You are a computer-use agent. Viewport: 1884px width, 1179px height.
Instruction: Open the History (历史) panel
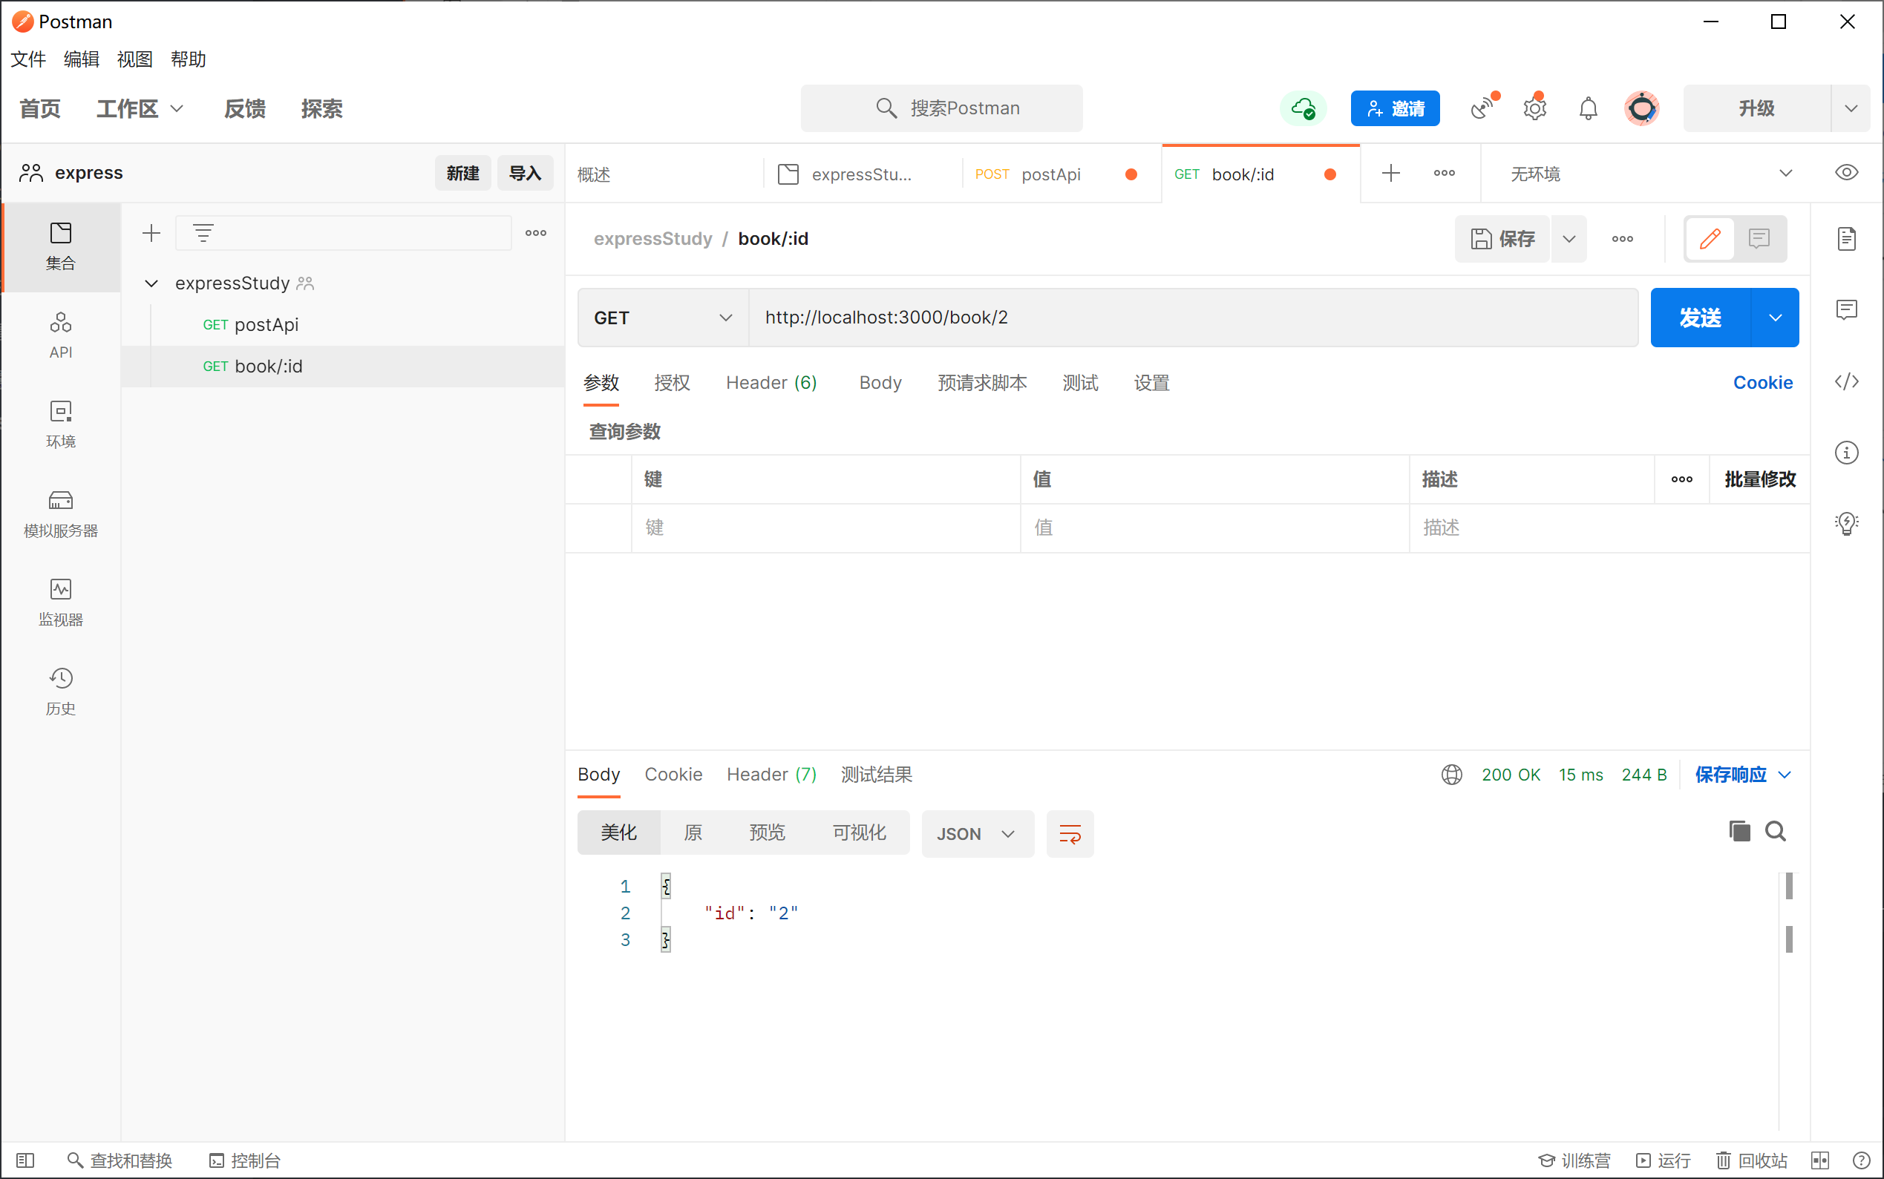[x=61, y=692]
